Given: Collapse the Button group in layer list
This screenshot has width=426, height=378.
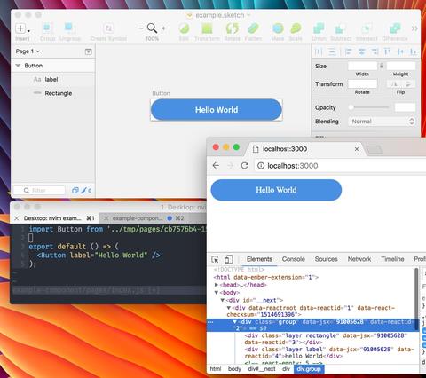Looking at the screenshot, I should point(18,66).
